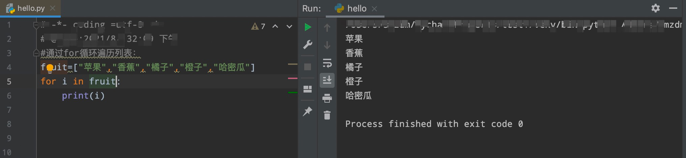Screen dimensions: 686x158
Task: Clear console output with the trash icon
Action: point(327,115)
